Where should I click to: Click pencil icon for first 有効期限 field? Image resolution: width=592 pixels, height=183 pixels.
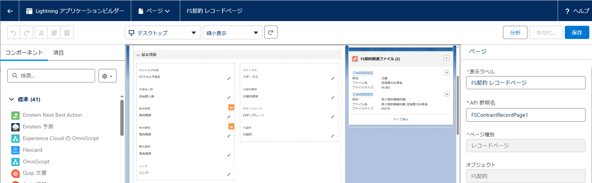[x=229, y=117]
